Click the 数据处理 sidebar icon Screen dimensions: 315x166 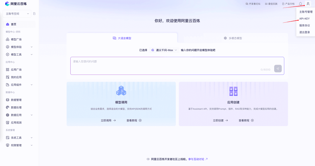(x=7, y=107)
